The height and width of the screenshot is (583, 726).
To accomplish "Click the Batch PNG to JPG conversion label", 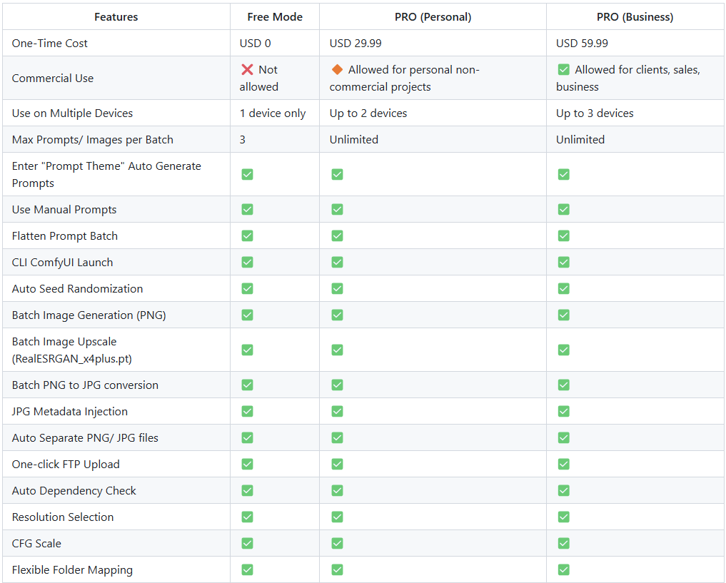I will point(85,385).
